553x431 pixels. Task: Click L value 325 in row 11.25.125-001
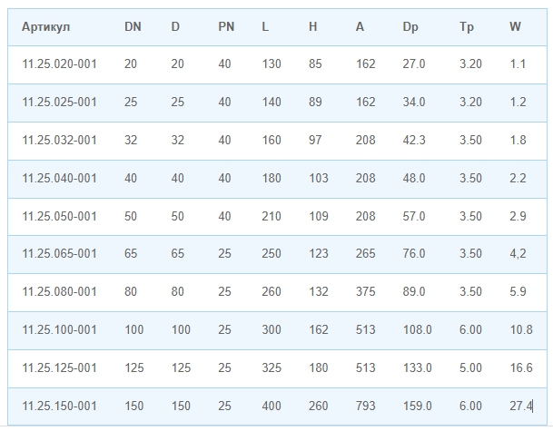(272, 368)
